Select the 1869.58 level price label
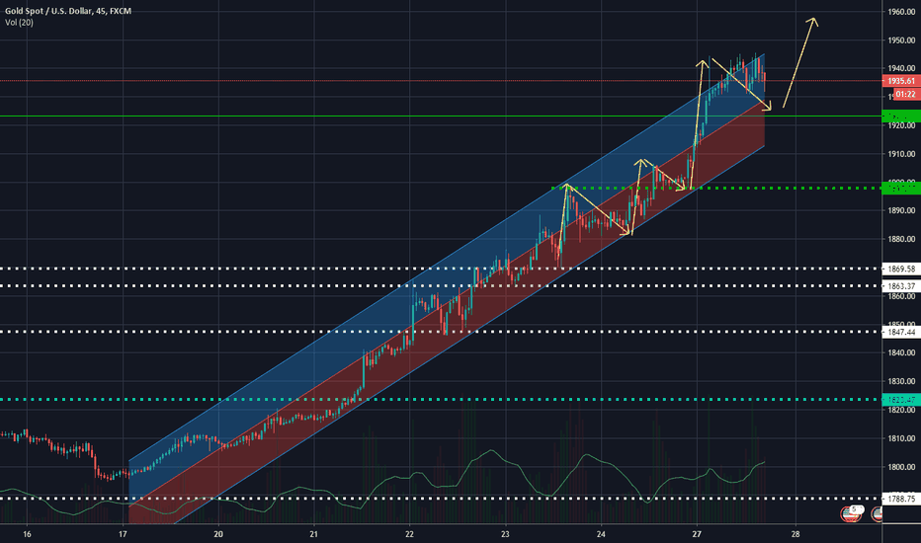This screenshot has width=921, height=543. (901, 269)
